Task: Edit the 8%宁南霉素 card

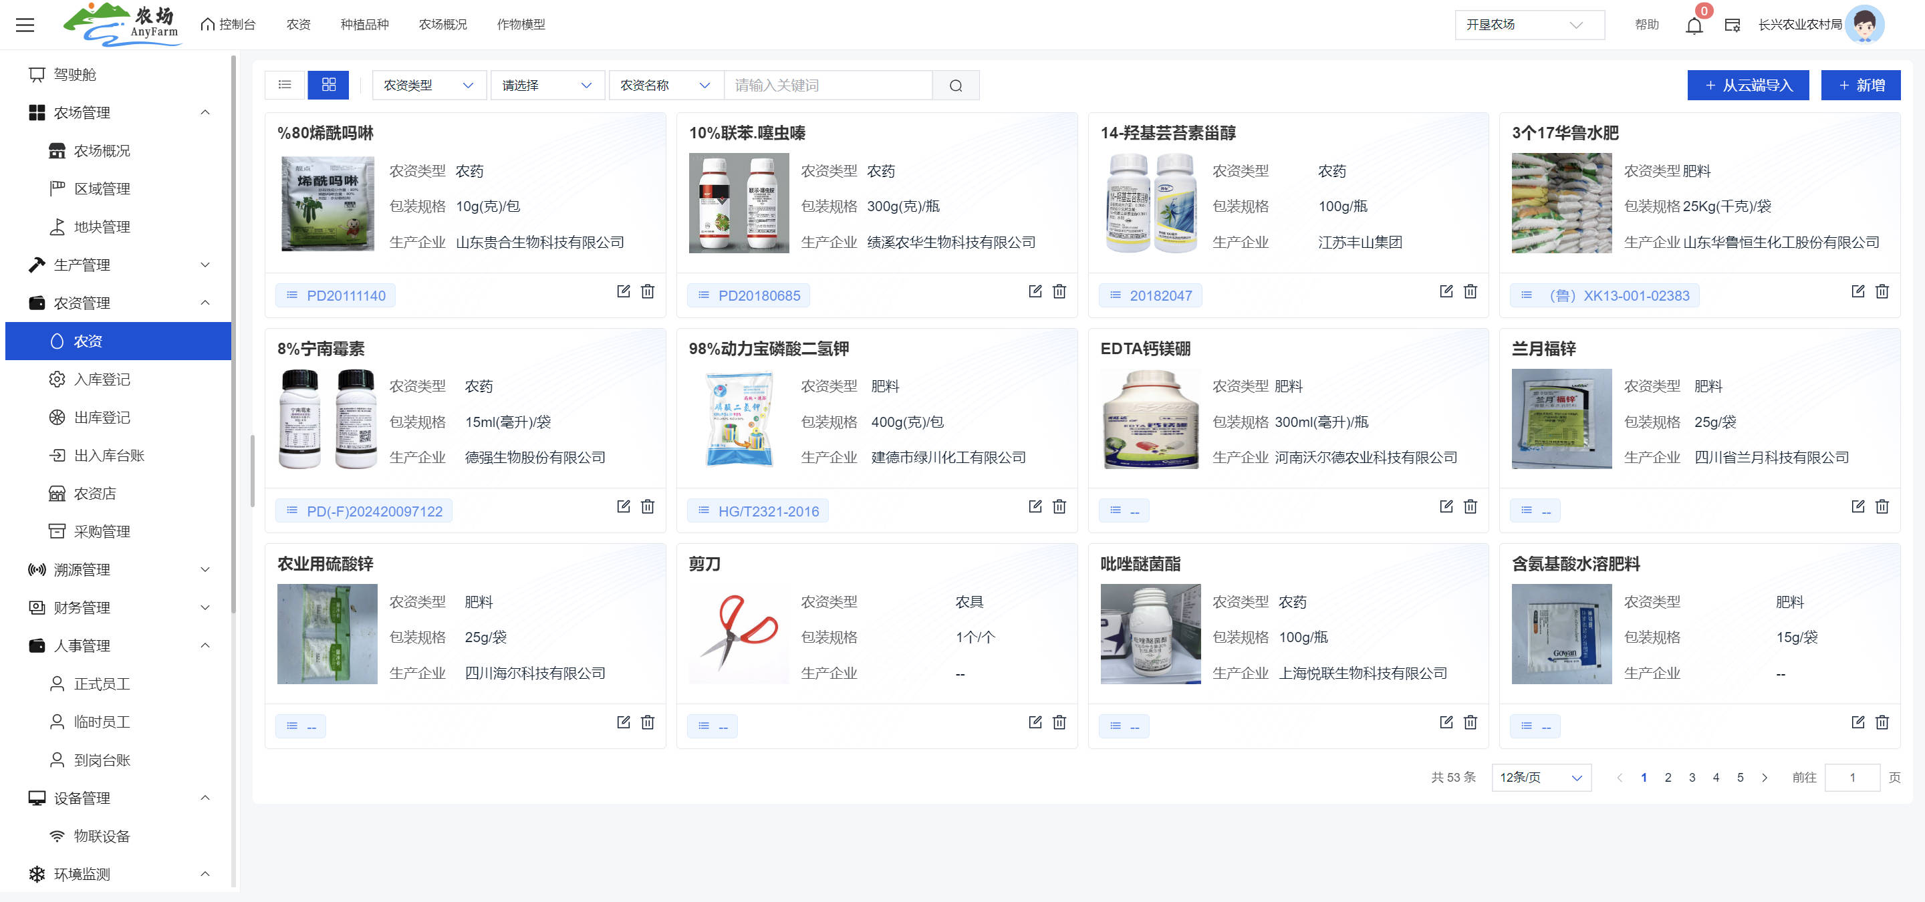Action: coord(623,506)
